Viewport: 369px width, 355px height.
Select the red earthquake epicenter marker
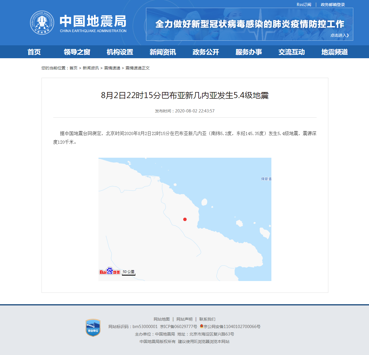tap(185, 219)
